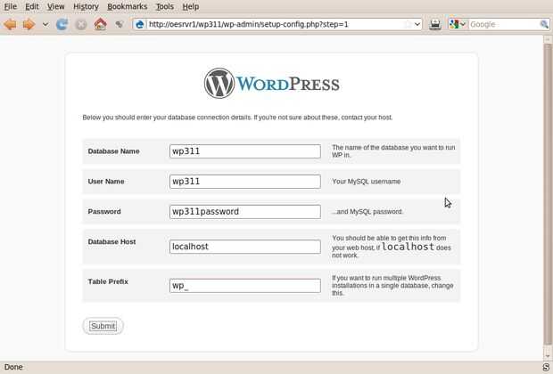The height and width of the screenshot is (374, 553).
Task: Click the 'Your MySQL username' hint
Action: point(366,182)
